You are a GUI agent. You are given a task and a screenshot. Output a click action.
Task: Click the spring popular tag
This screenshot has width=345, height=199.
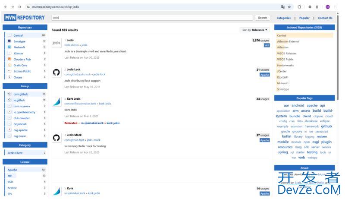point(283,152)
